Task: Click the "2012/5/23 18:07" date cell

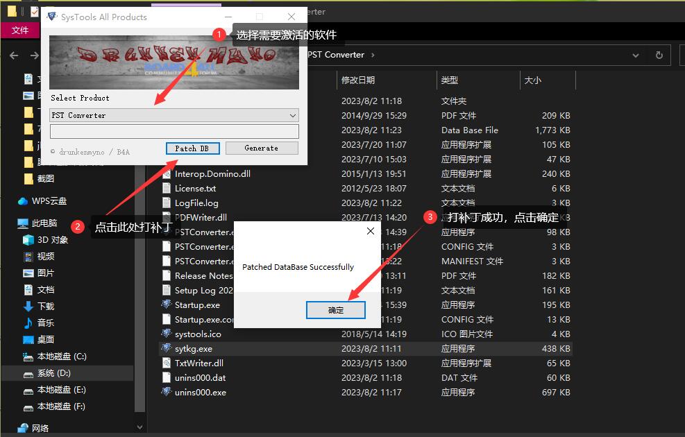Action: coord(374,189)
